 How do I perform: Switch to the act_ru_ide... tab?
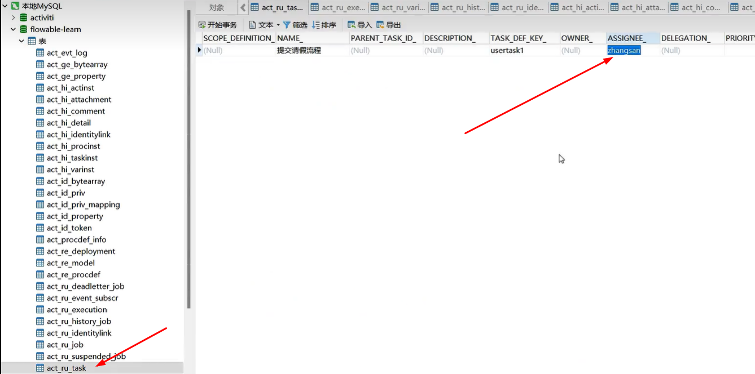517,7
